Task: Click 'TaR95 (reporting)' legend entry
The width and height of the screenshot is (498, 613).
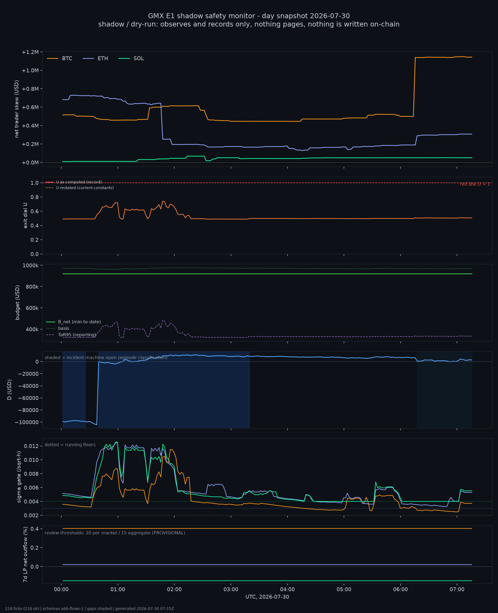Action: point(71,335)
